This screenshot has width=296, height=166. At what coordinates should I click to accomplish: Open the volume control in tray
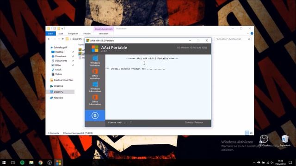(272, 163)
